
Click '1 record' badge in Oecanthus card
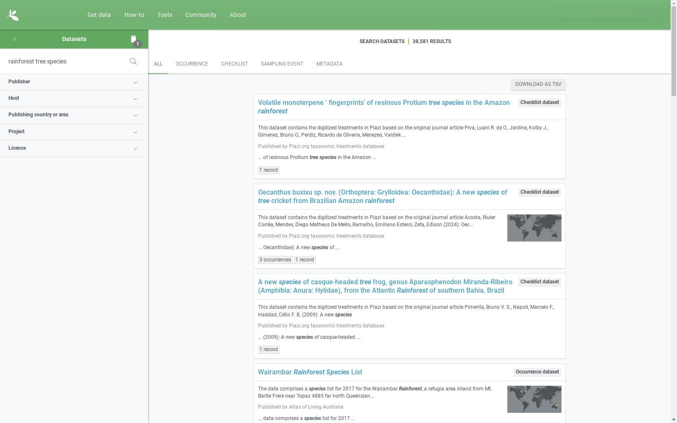pos(305,260)
